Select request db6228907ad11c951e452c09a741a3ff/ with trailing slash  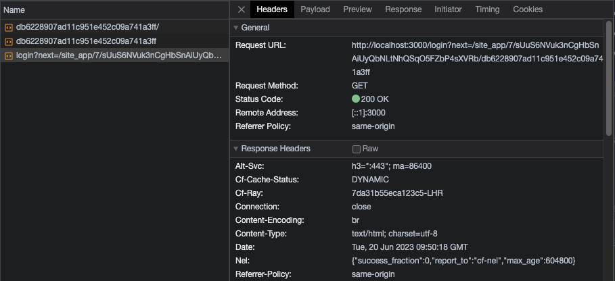point(114,27)
